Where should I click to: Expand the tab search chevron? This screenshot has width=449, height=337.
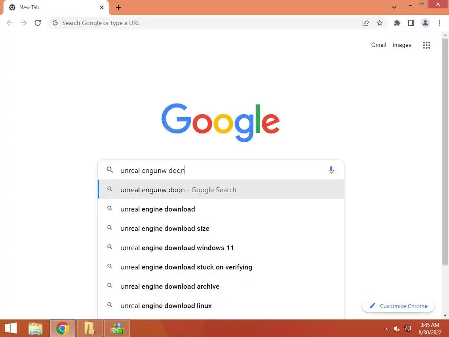394,7
